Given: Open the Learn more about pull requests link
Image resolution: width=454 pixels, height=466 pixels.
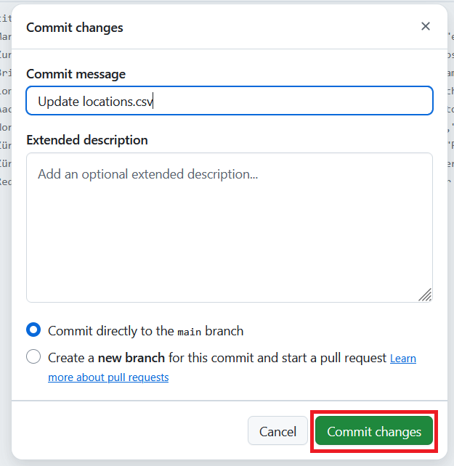Looking at the screenshot, I should (x=403, y=359).
